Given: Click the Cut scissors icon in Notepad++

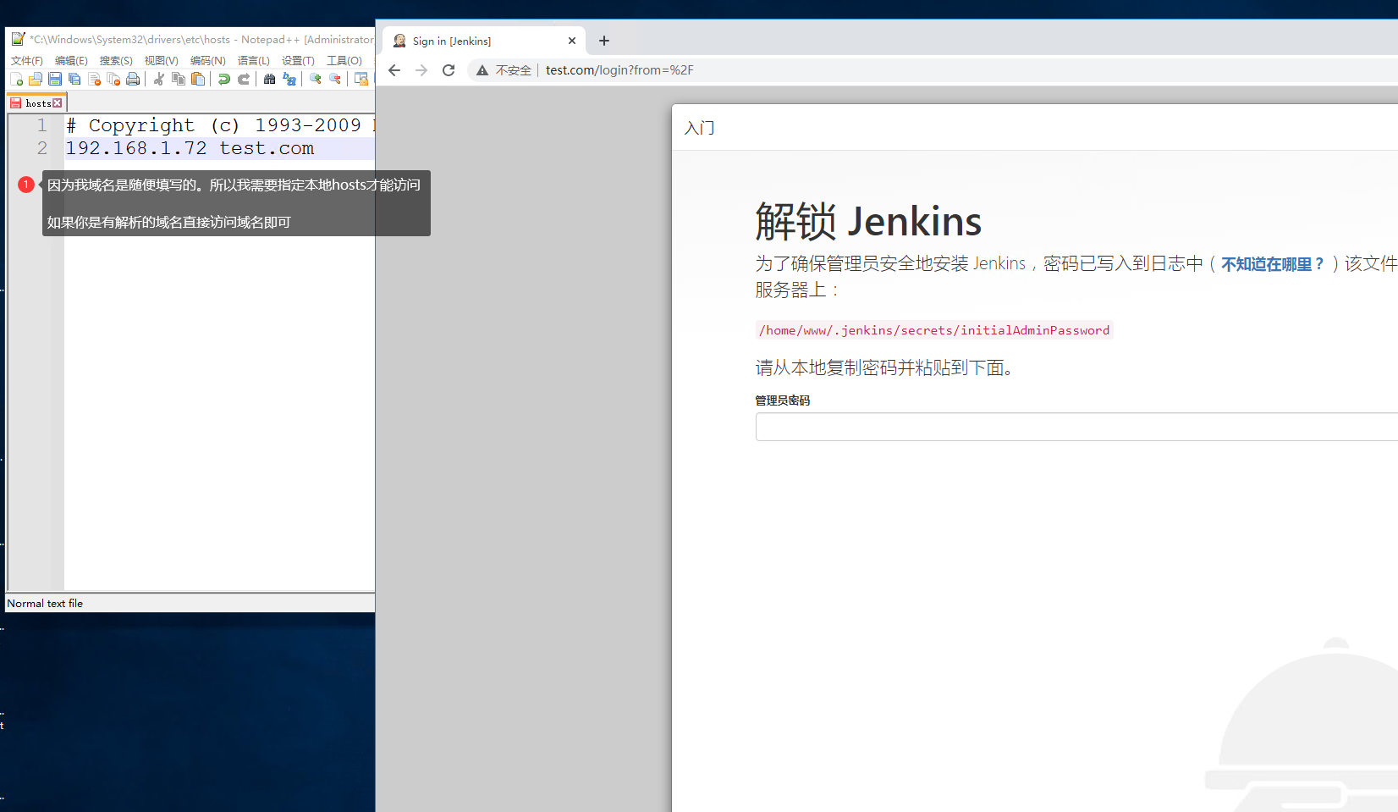Looking at the screenshot, I should (x=158, y=79).
